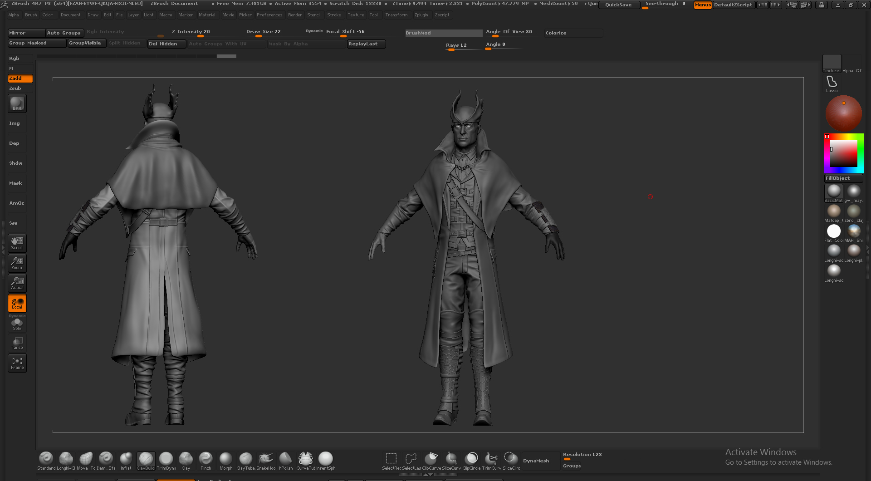
Task: Pick the Pinch brush
Action: click(206, 461)
